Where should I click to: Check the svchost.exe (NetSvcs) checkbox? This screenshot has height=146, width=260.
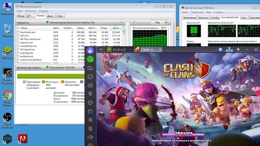18,60
